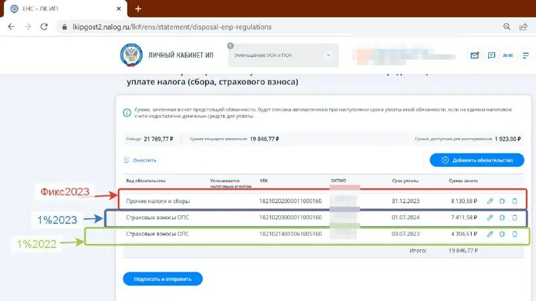Viewport: 536px width, 301px height.
Task: Click the saldo value 21 769,77 ₽
Action: (x=158, y=139)
